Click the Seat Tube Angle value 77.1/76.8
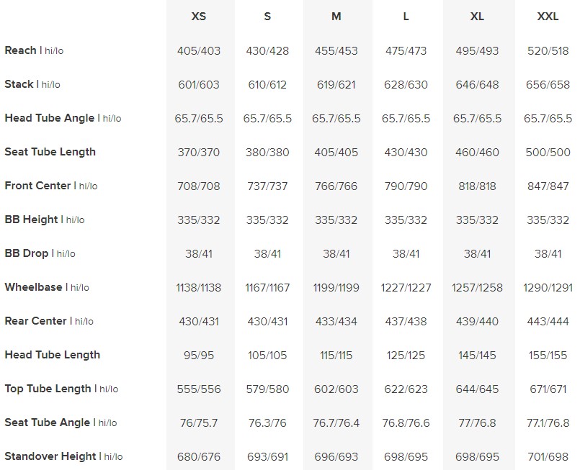This screenshot has height=470, width=580. pos(548,423)
